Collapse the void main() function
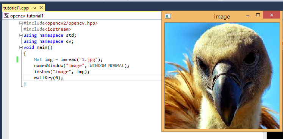This screenshot has width=283, height=139. click(21, 47)
